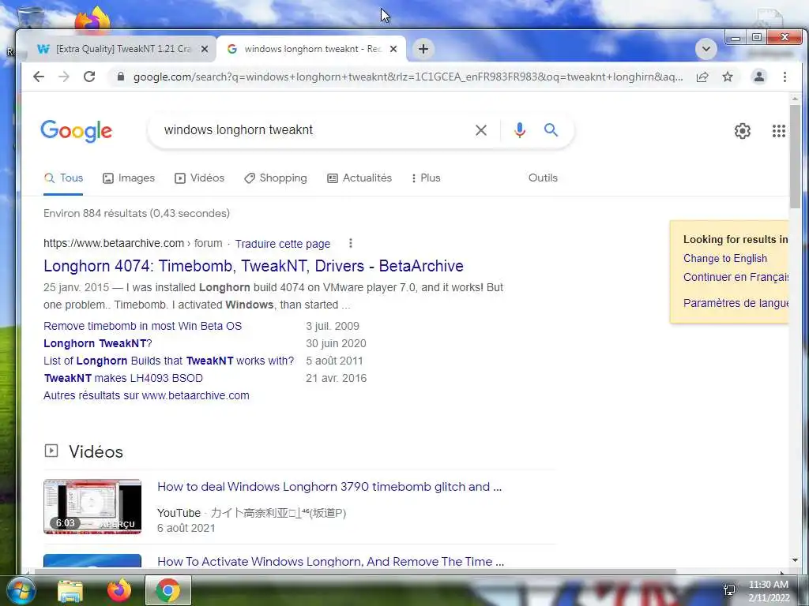Expand the Plus menu
Image resolution: width=809 pixels, height=606 pixels.
pos(426,178)
